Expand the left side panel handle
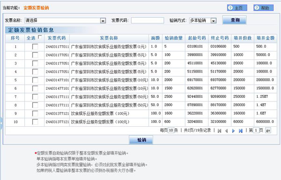Screen dimensions: 281x180 click(1, 123)
